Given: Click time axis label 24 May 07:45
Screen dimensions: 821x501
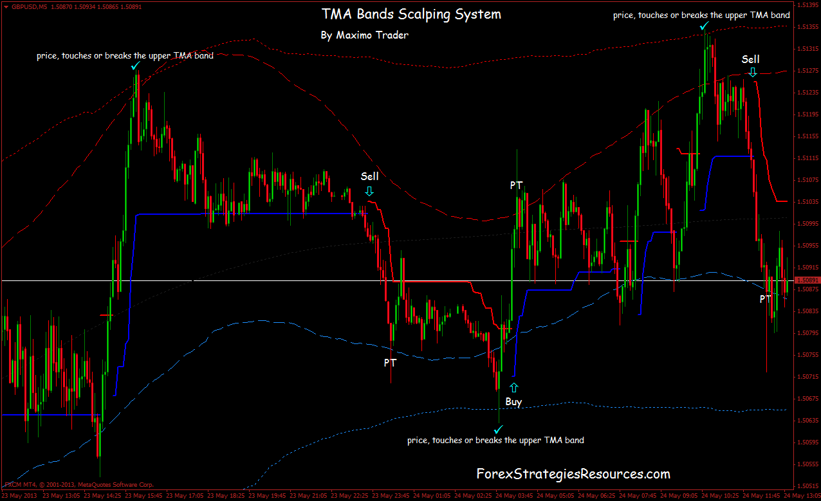Looking at the screenshot, I should tap(638, 496).
